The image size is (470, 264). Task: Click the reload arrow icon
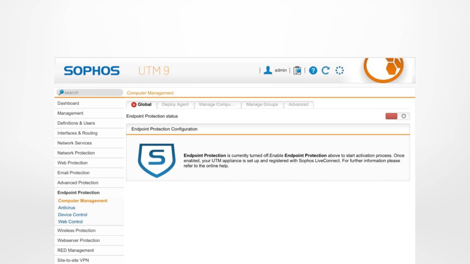[325, 70]
